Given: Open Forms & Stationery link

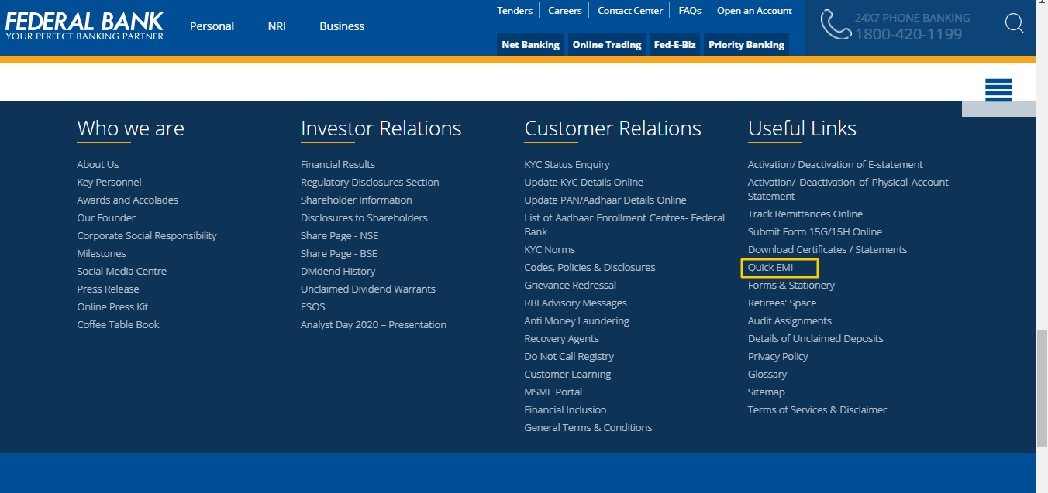Looking at the screenshot, I should coord(791,285).
